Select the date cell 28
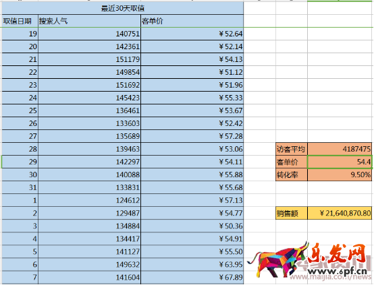The height and width of the screenshot is (285, 374). [x=20, y=150]
